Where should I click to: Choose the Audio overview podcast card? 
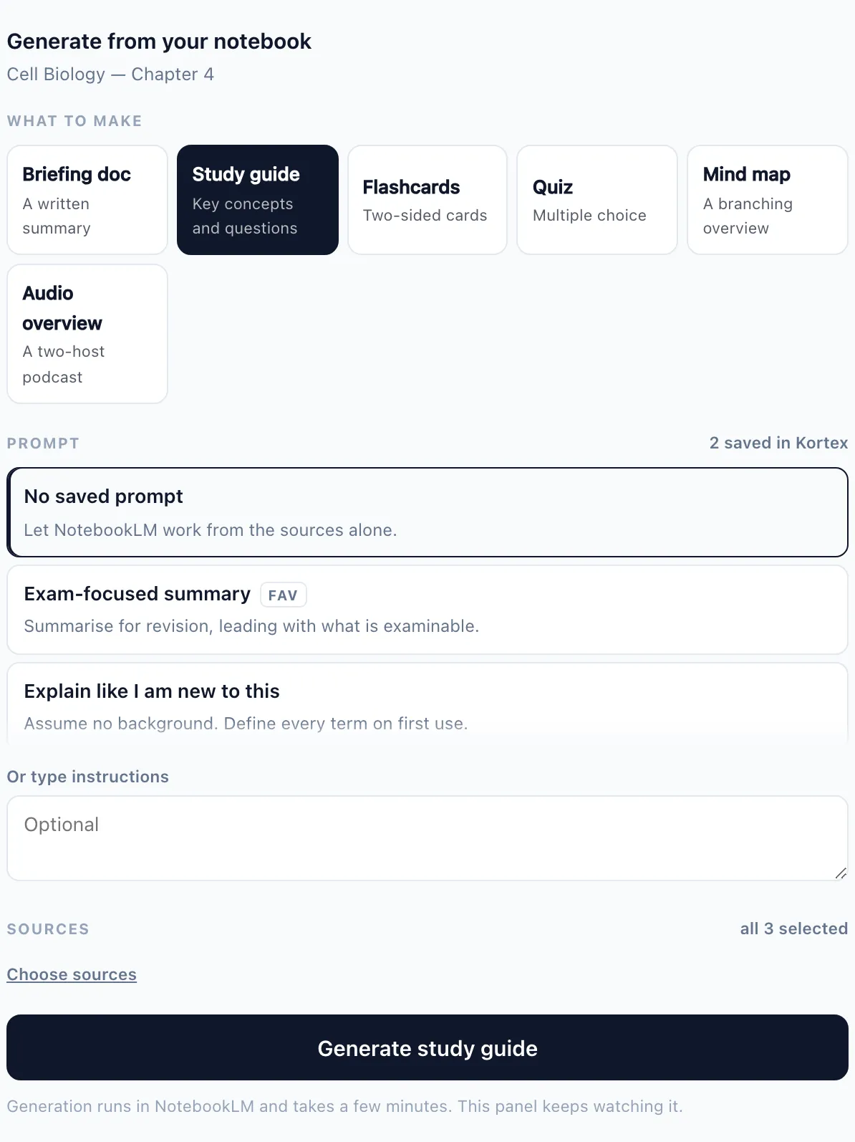pyautogui.click(x=87, y=334)
